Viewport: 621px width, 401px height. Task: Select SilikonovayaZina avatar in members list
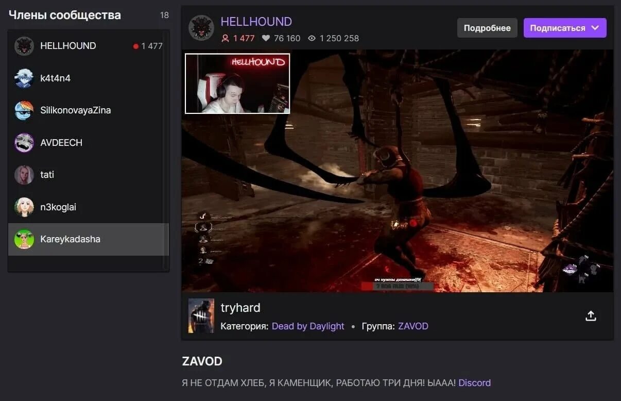24,110
